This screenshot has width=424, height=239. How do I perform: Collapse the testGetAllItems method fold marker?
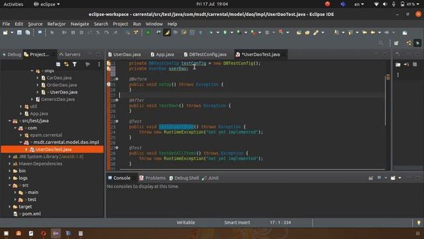point(117,147)
